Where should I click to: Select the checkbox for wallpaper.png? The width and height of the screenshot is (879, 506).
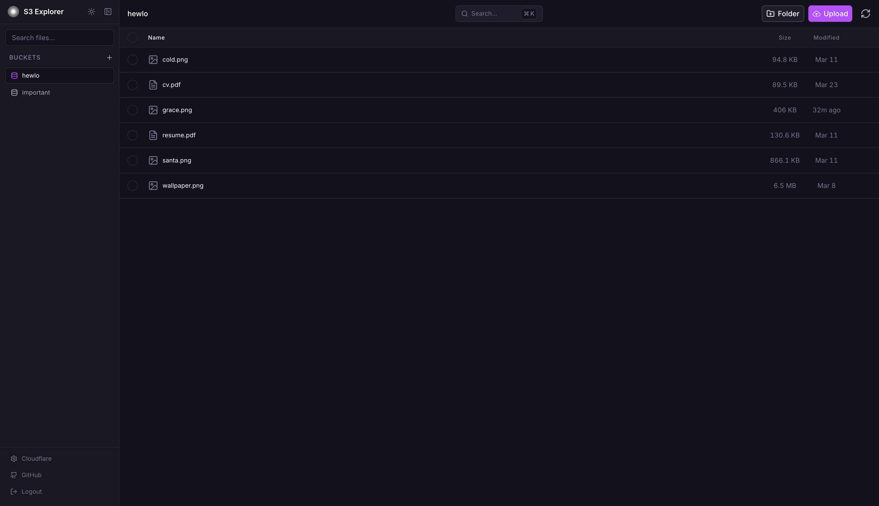tap(132, 186)
